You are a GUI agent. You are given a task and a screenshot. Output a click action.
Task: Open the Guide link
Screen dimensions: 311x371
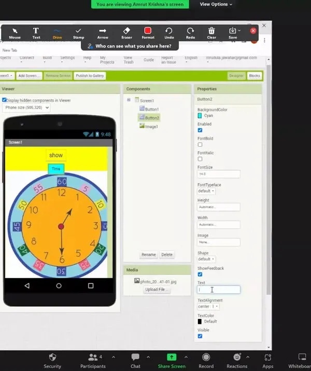pyautogui.click(x=149, y=60)
